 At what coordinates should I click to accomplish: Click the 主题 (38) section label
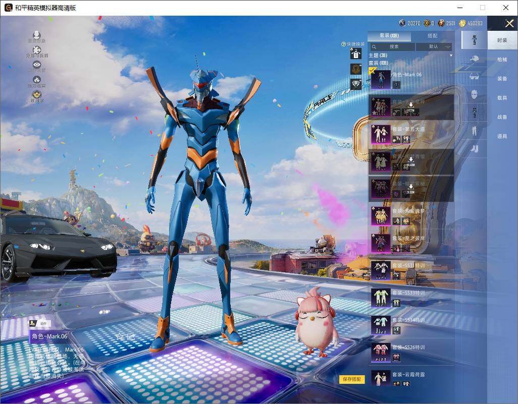coord(378,56)
